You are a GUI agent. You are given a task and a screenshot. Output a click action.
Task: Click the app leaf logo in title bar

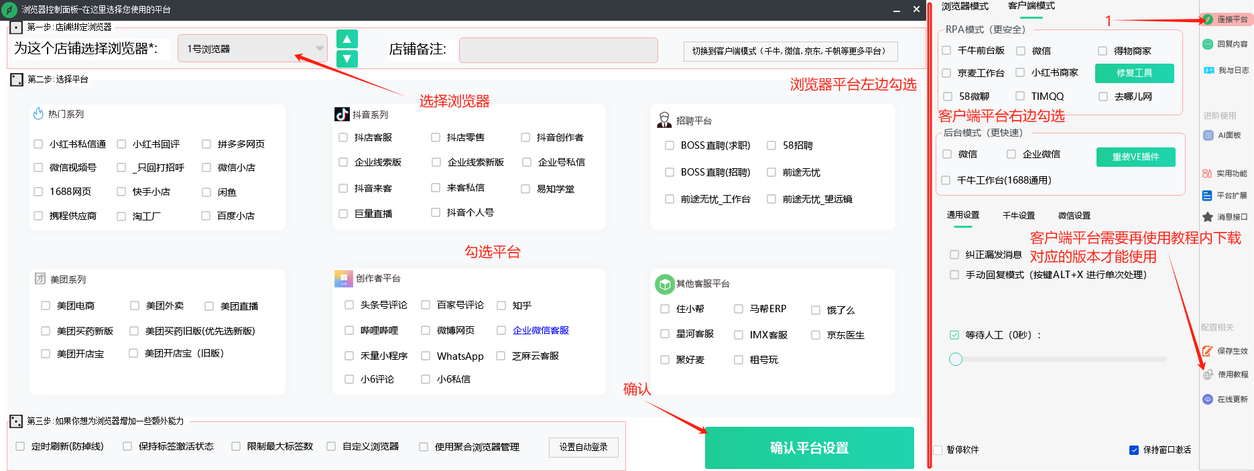9,9
